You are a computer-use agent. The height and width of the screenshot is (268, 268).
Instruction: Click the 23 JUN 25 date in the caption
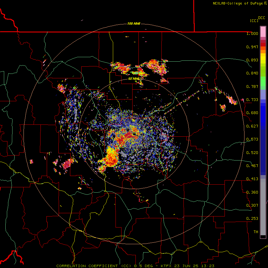(x=186, y=266)
